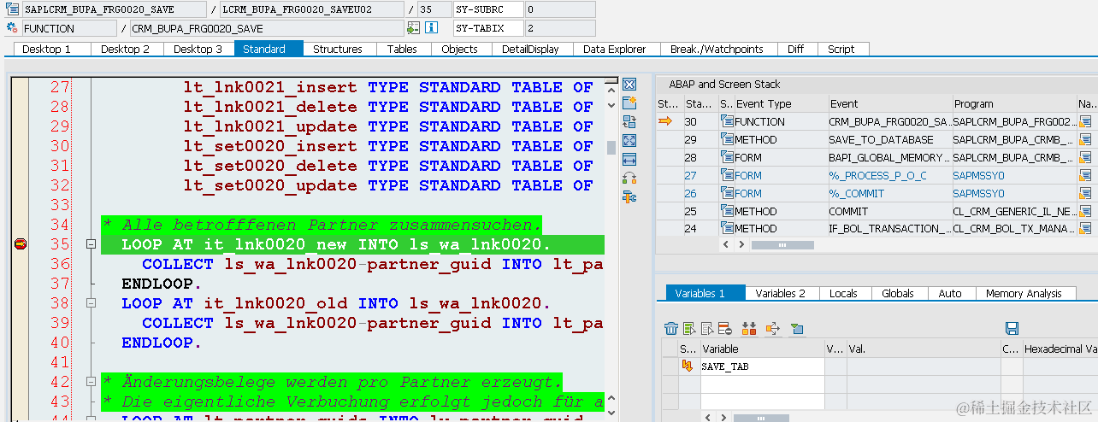The width and height of the screenshot is (1098, 422).
Task: Click the empty variable field below SAVE_TAB
Action: pos(762,384)
